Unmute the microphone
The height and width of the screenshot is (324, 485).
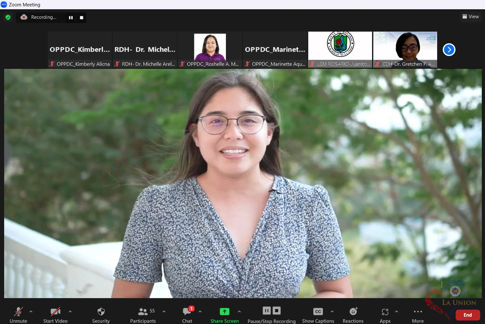tap(19, 315)
